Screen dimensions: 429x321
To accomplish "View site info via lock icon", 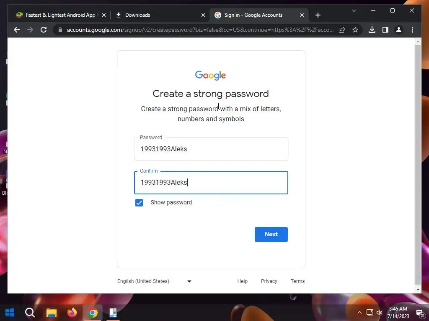I will pos(60,30).
